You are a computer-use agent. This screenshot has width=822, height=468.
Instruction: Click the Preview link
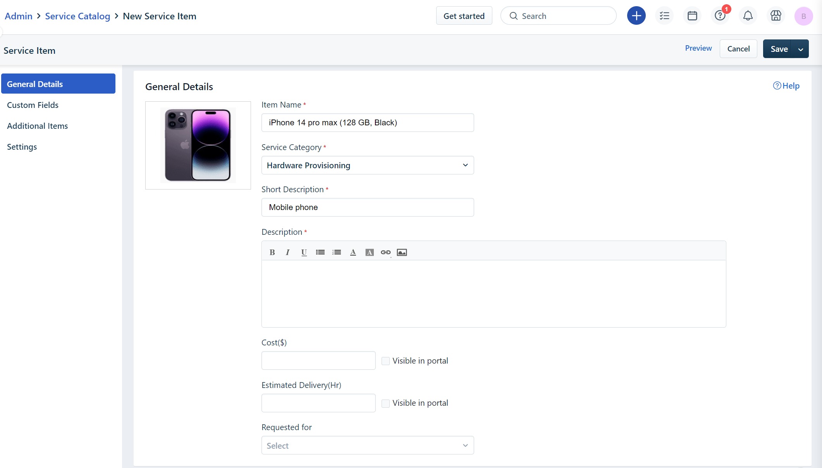click(698, 48)
